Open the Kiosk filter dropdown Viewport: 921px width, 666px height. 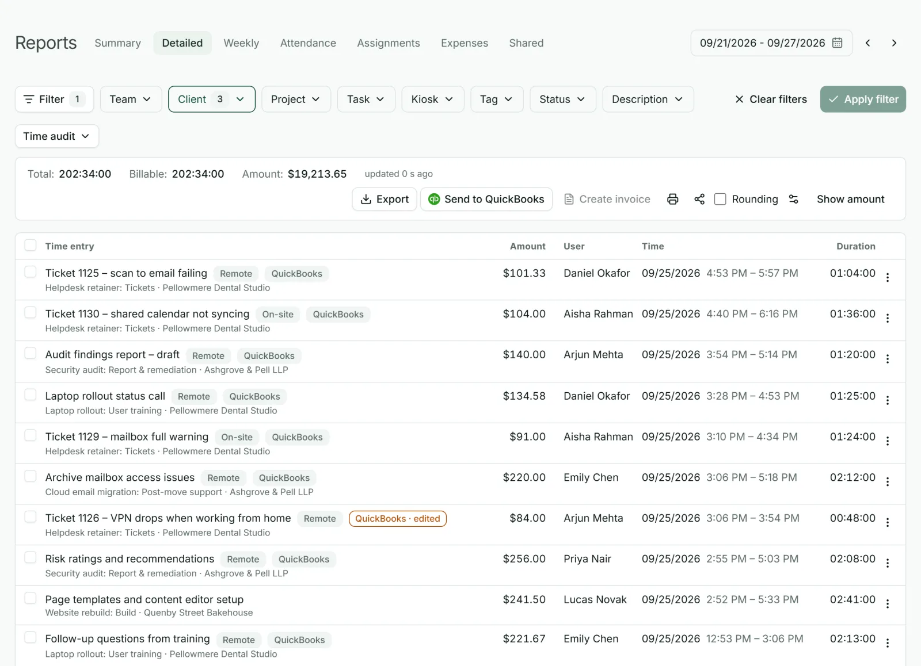433,99
